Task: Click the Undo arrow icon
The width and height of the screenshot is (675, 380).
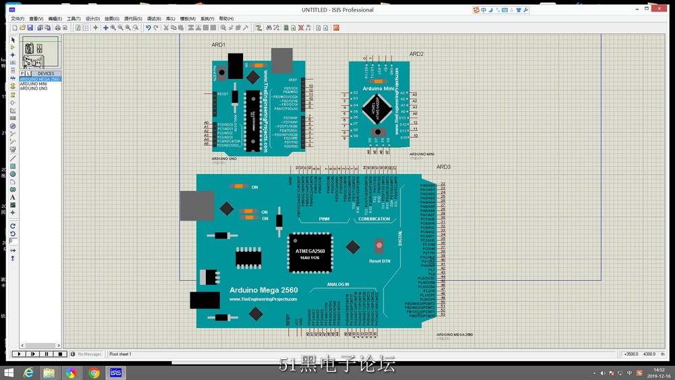Action: tap(148, 28)
